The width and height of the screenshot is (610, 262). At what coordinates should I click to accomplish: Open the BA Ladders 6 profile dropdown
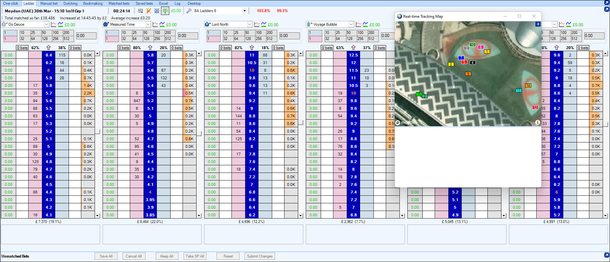[245, 11]
